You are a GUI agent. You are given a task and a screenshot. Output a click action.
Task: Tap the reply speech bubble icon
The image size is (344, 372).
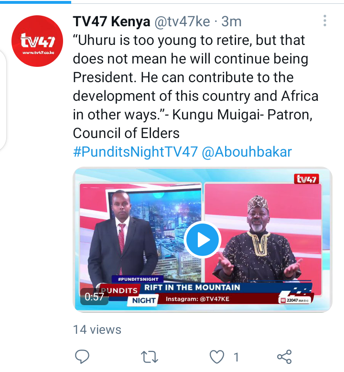pos(82,357)
